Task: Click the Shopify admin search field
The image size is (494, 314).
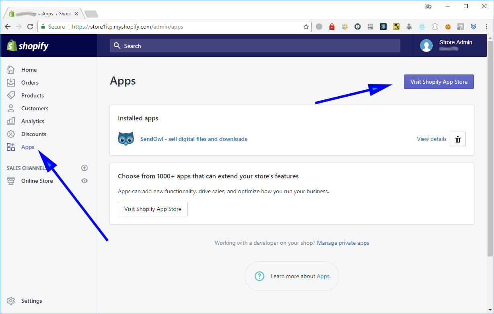Action: click(x=255, y=45)
